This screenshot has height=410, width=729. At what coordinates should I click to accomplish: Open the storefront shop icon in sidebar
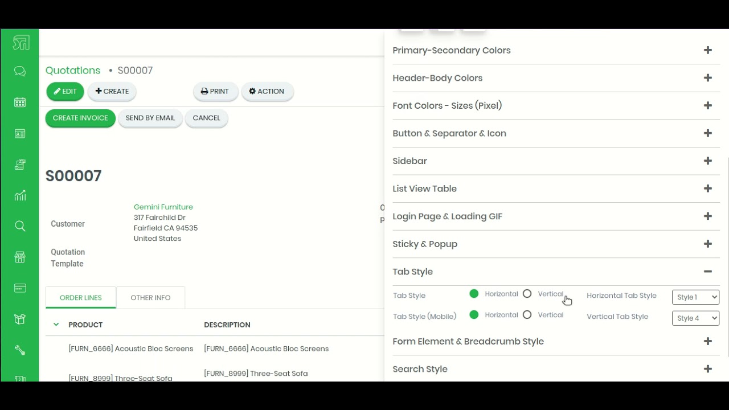[20, 257]
